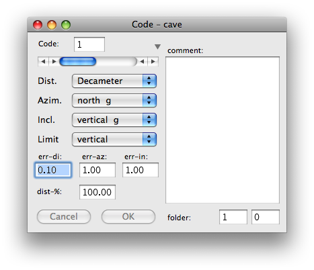Confirm with the OK button
314x270 pixels.
point(128,216)
